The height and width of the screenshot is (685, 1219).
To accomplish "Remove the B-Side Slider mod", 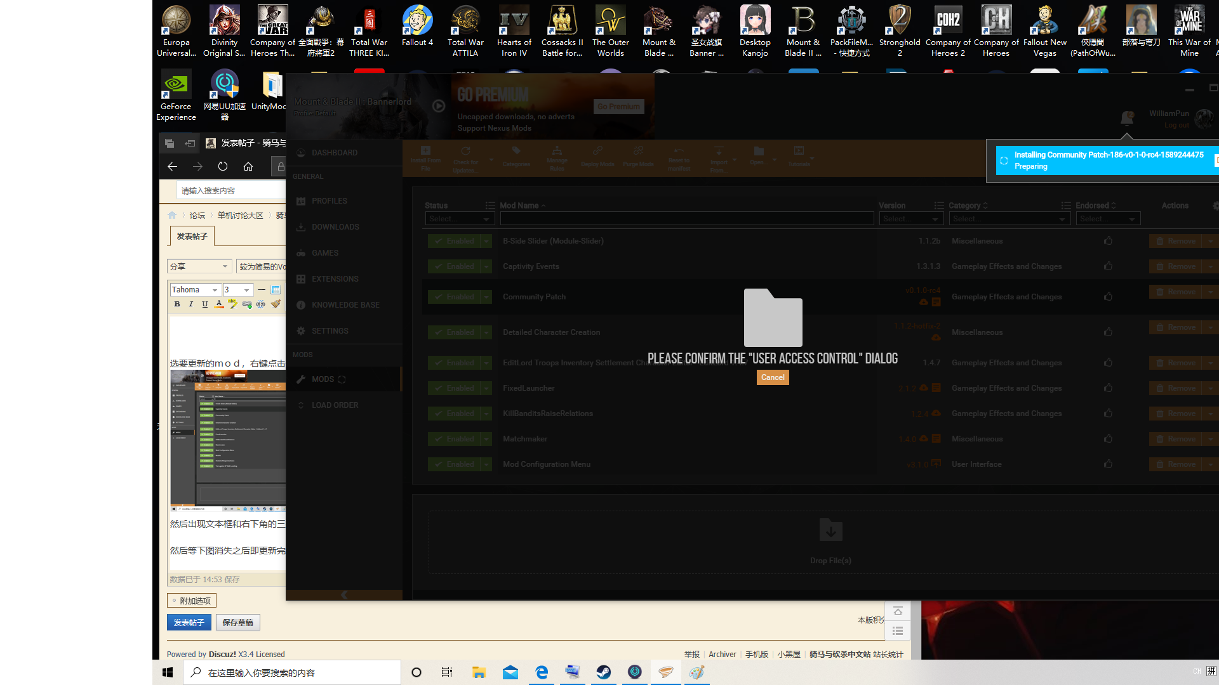I will 1176,241.
